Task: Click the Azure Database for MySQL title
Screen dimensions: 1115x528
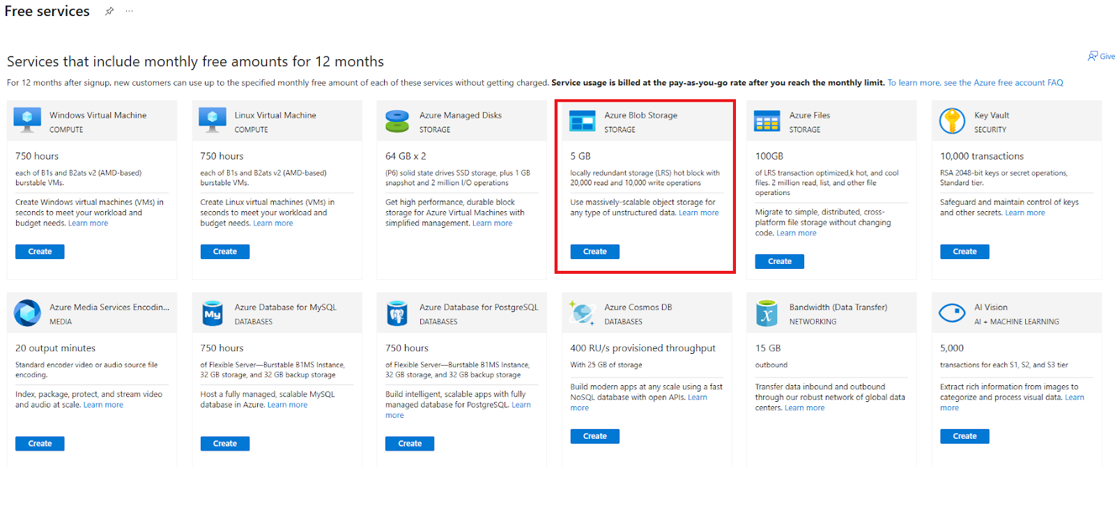Action: point(286,307)
